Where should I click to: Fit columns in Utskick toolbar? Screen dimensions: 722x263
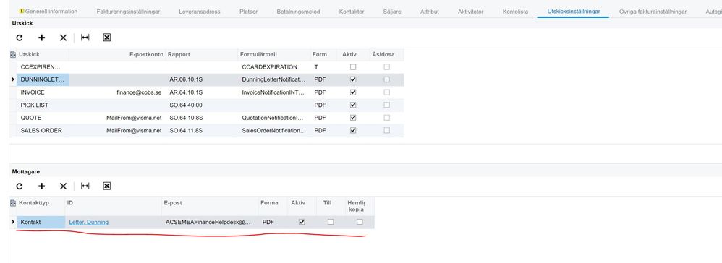(85, 38)
